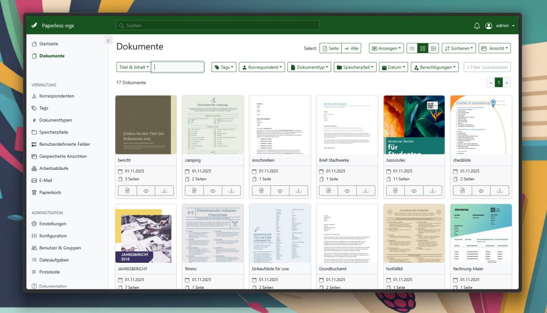
Task: Expand the Sortieren dropdown
Action: (458, 48)
